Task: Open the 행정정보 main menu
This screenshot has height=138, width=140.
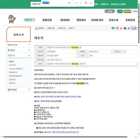Action: coord(81,20)
